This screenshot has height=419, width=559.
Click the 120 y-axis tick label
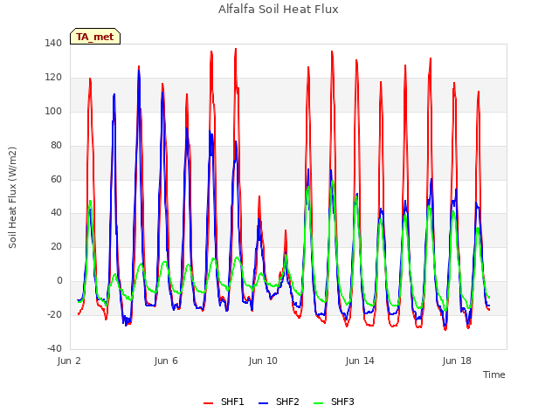[53, 78]
